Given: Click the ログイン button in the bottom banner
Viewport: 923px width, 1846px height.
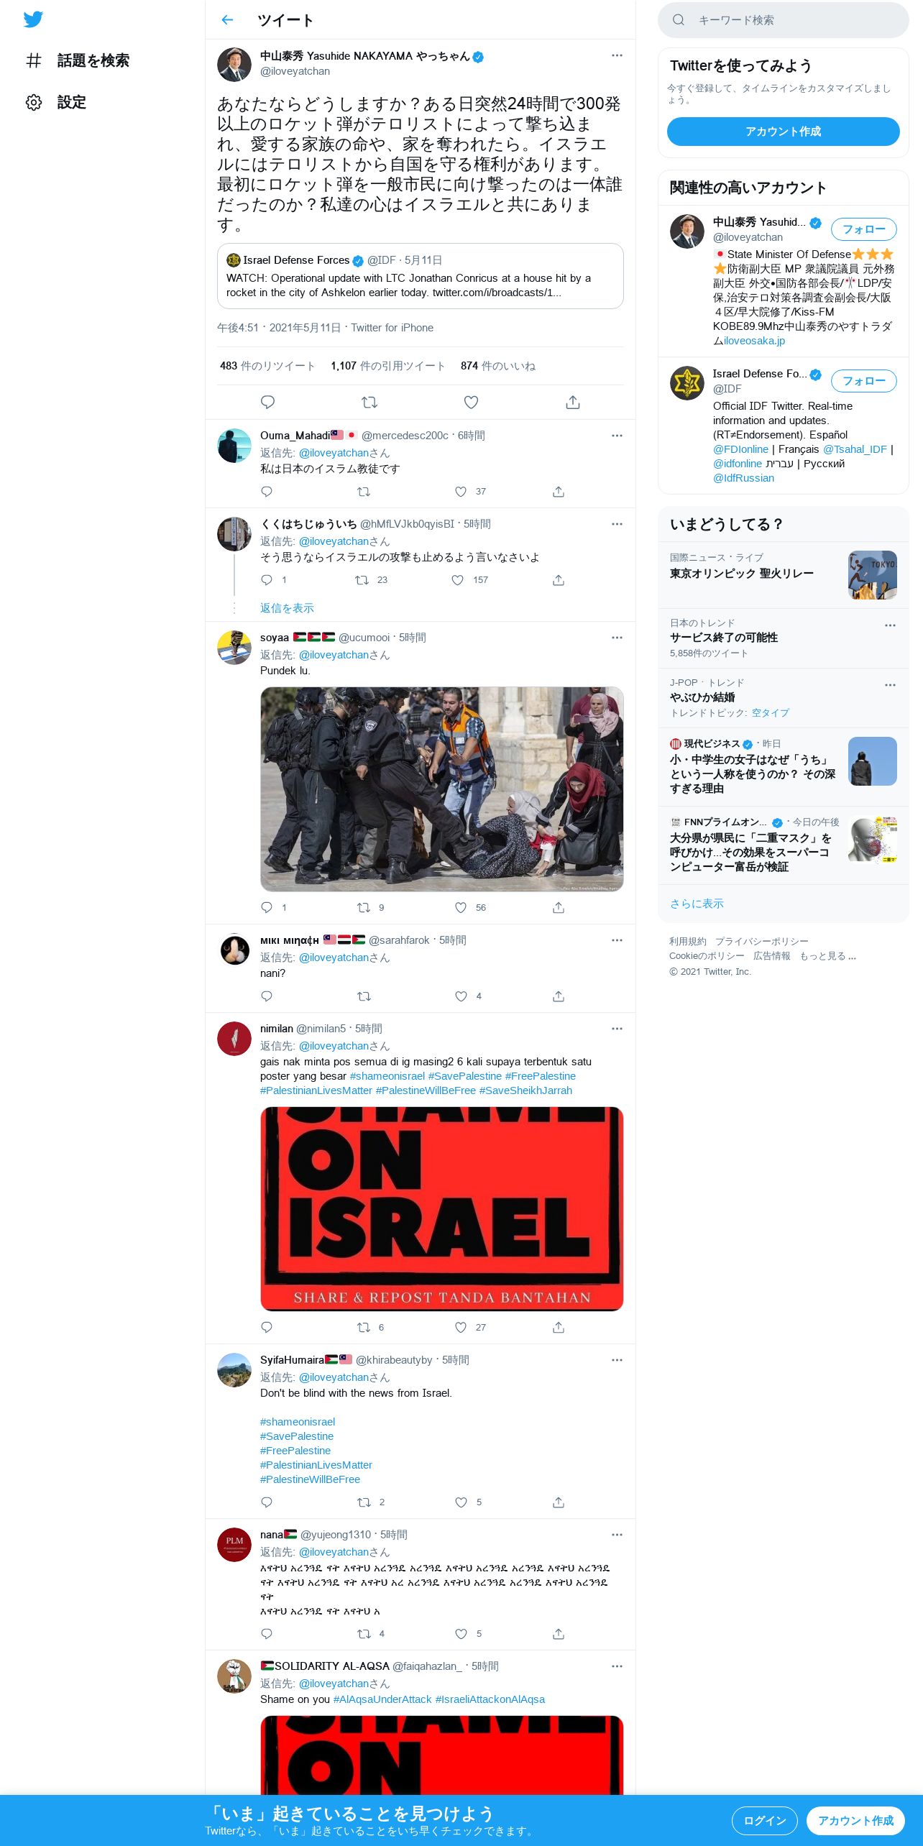Looking at the screenshot, I should [764, 1820].
